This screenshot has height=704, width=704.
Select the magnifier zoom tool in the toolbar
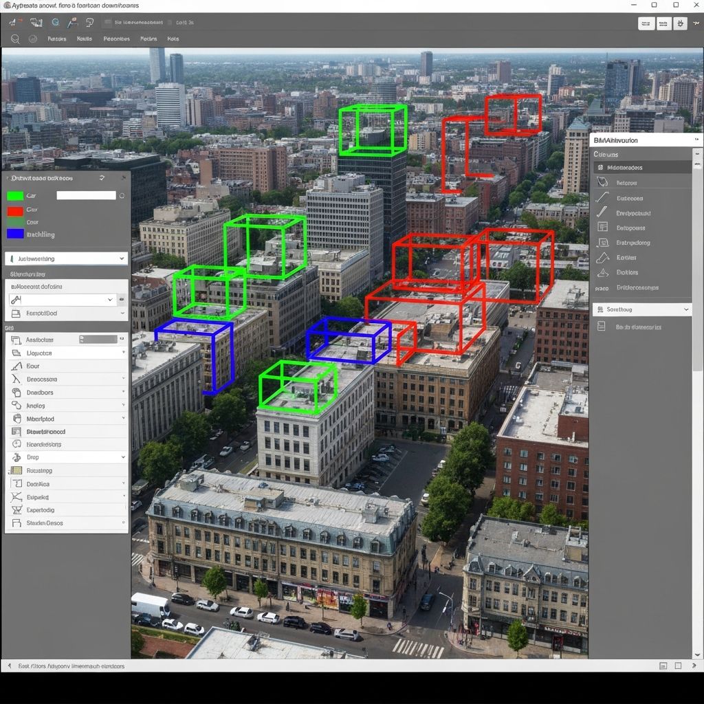pyautogui.click(x=15, y=38)
